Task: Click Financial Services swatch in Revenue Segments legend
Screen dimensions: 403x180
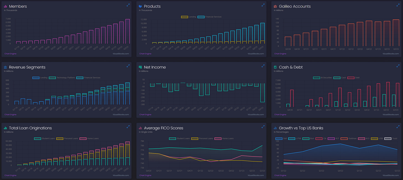Action: click(x=80, y=78)
